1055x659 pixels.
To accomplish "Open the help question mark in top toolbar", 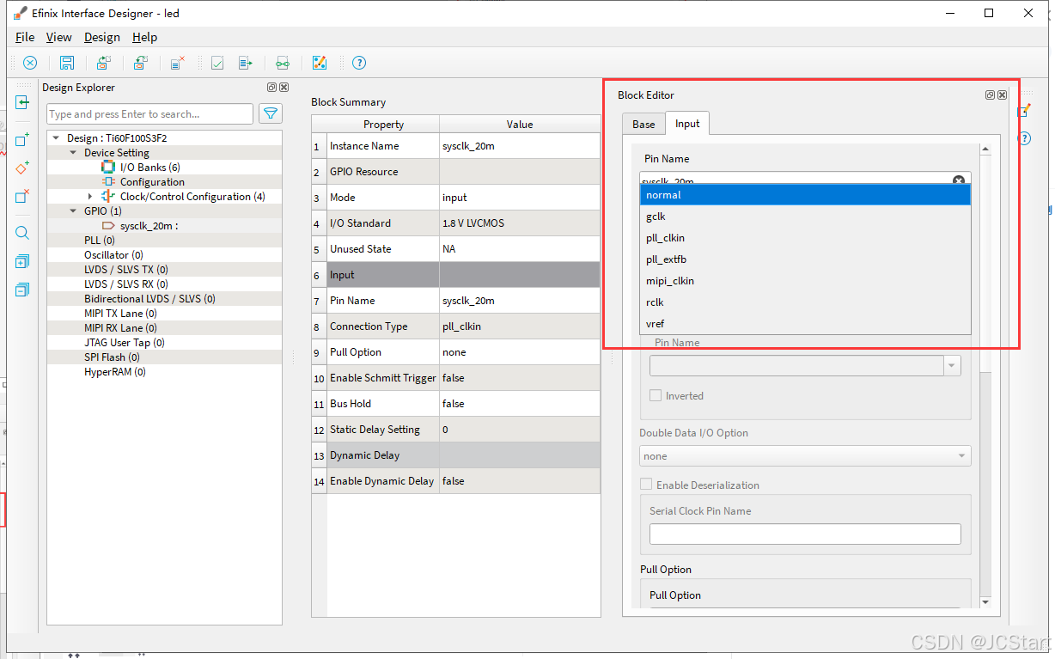I will click(359, 63).
